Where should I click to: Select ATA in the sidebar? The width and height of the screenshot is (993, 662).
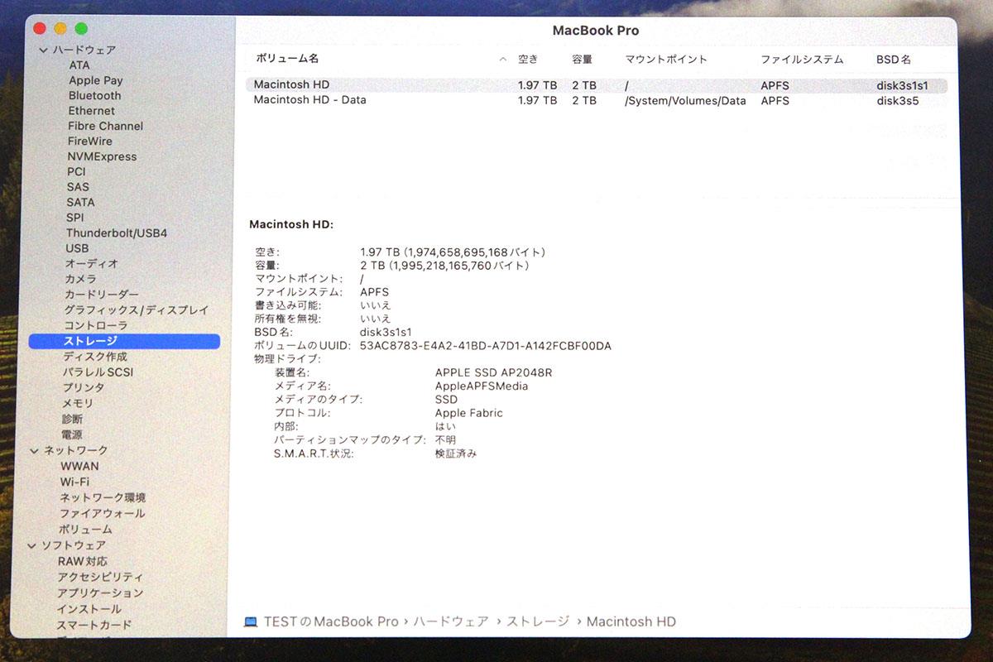[x=79, y=65]
